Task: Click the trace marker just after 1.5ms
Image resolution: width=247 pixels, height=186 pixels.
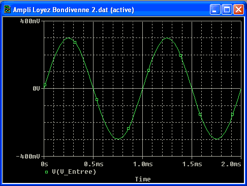Action: (x=200, y=115)
